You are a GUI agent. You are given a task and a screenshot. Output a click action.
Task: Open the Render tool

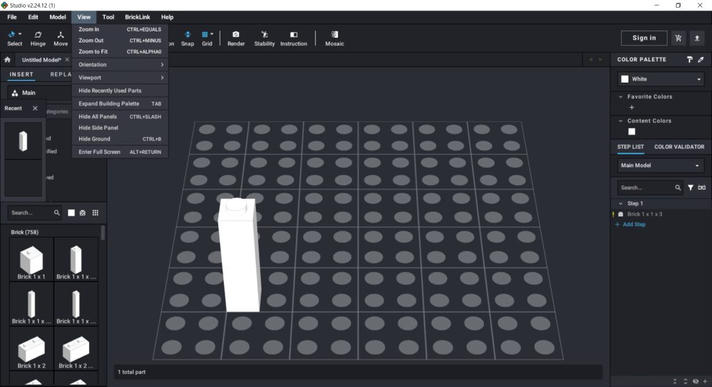(236, 38)
